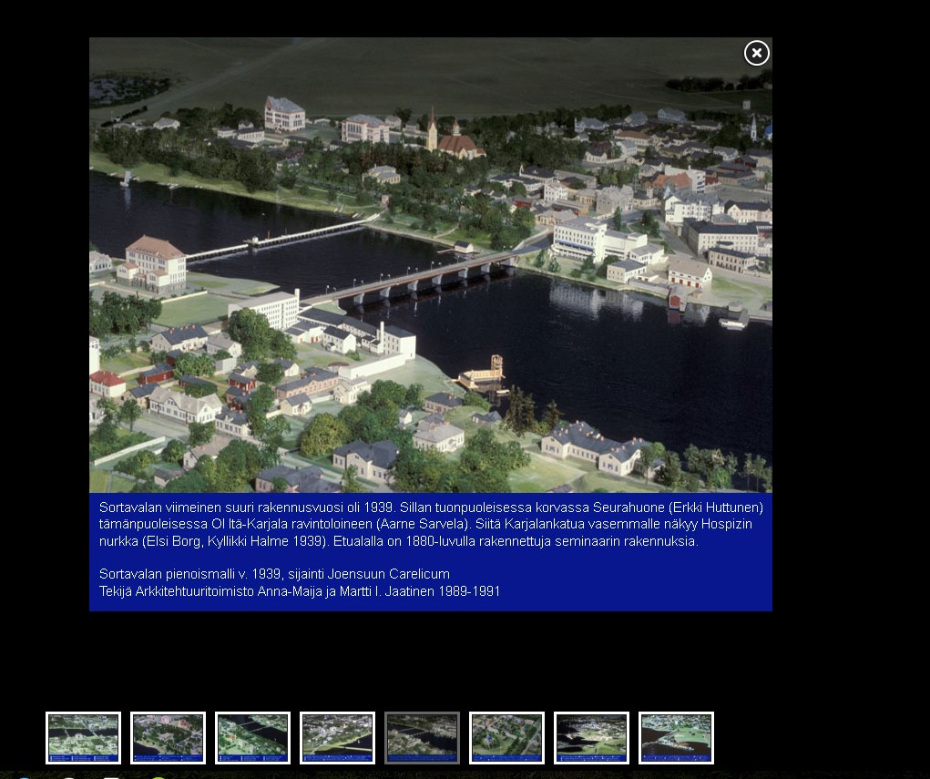This screenshot has height=779, width=930.
Task: Click the tall pale building at the upper left
Action: click(284, 113)
